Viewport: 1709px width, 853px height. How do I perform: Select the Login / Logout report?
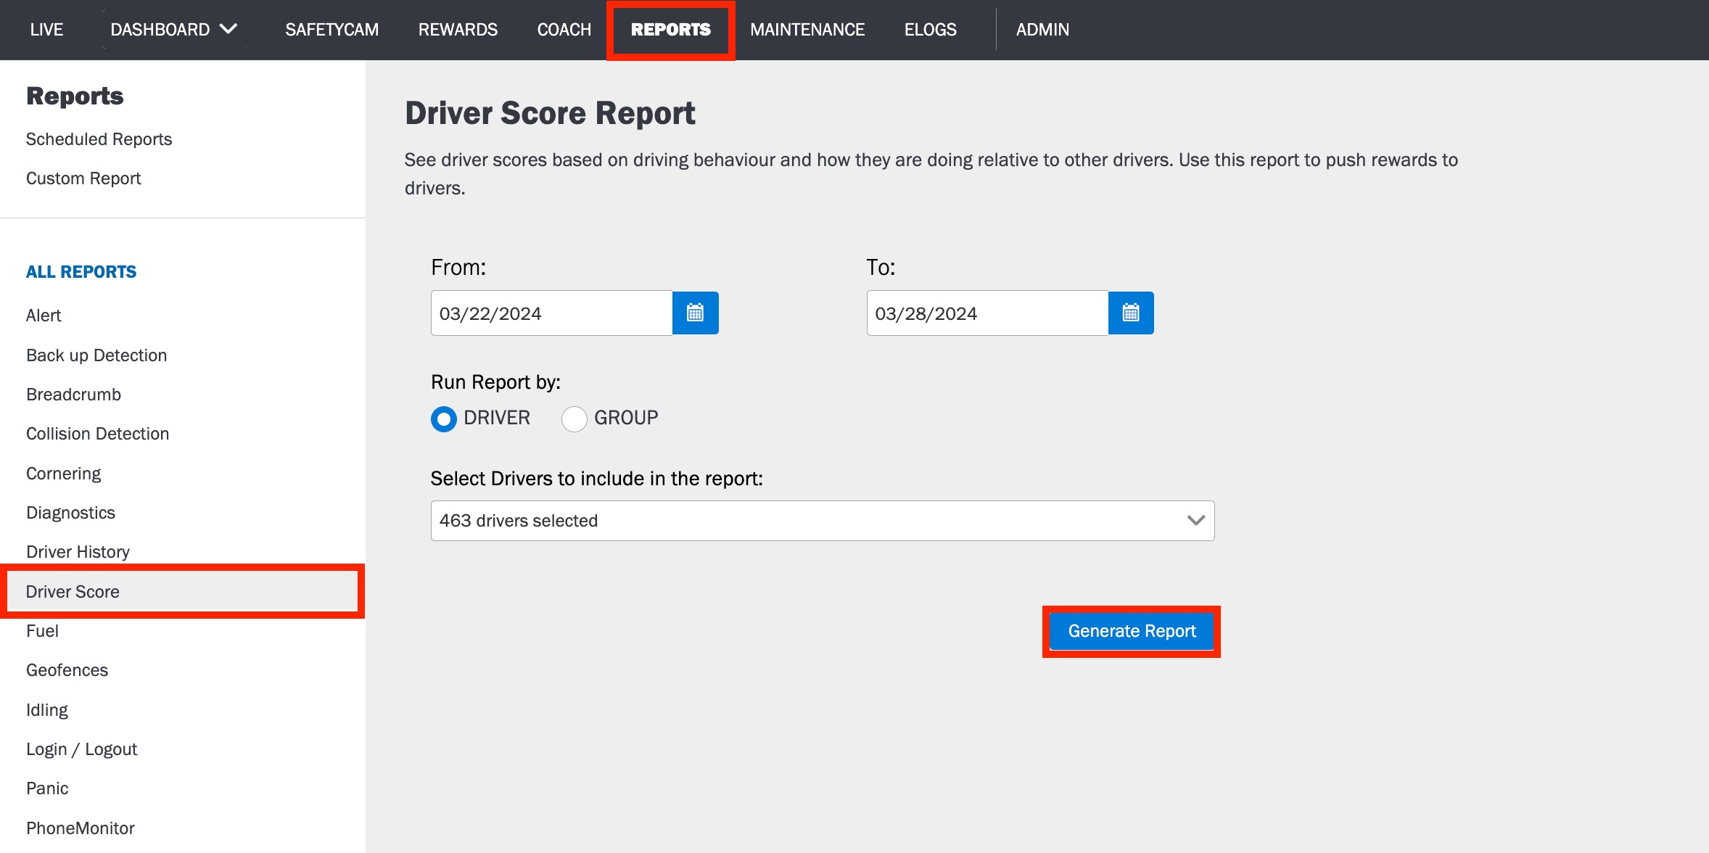(x=81, y=749)
